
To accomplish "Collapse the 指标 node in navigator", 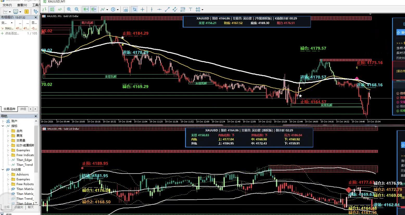I will 3,126.
